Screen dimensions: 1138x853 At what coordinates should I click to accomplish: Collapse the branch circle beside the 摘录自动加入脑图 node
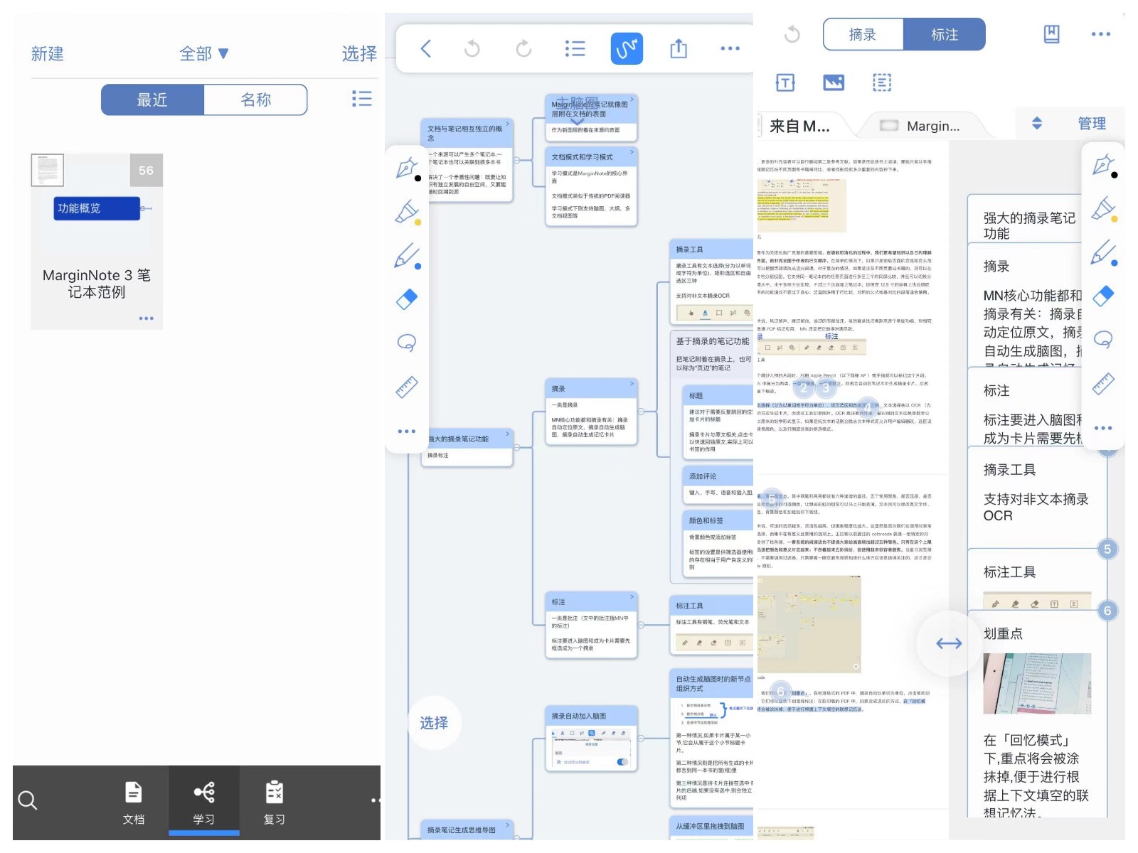pyautogui.click(x=641, y=739)
